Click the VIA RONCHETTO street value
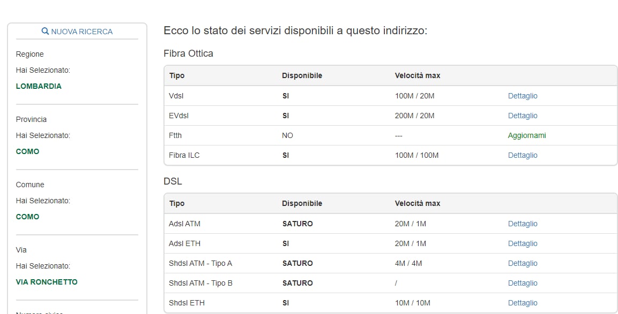 coord(47,282)
